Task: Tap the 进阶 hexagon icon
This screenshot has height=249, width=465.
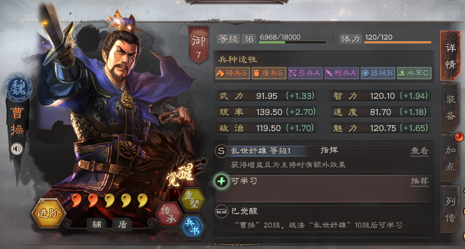Action: coord(49,213)
